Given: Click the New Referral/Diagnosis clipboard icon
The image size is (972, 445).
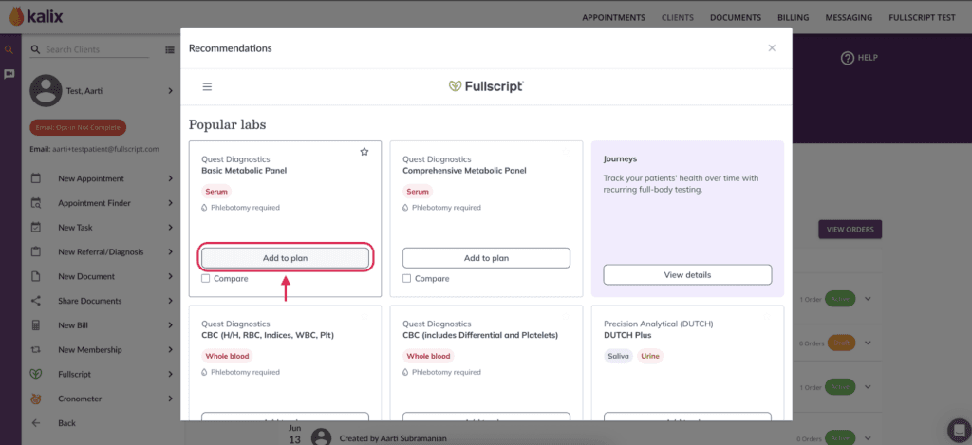Looking at the screenshot, I should pyautogui.click(x=36, y=251).
